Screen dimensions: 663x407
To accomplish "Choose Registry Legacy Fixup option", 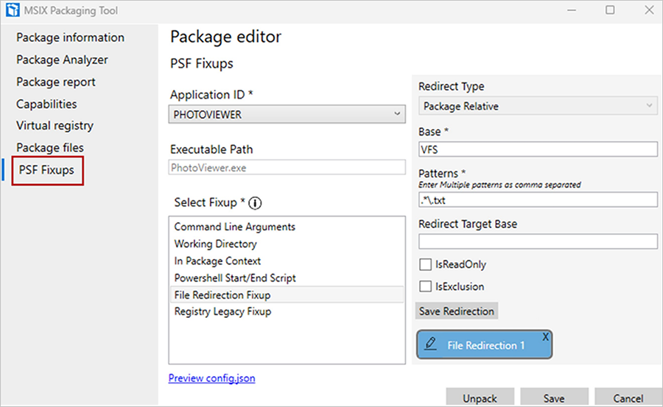I will [222, 312].
